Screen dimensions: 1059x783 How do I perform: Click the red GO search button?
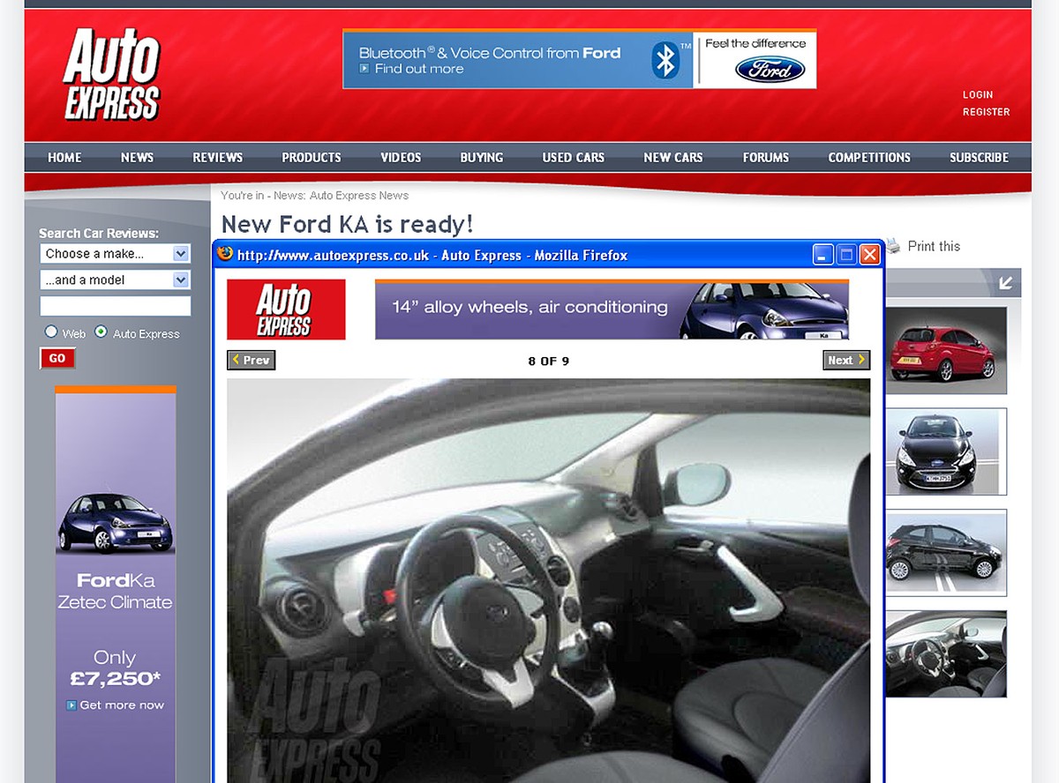tap(57, 358)
